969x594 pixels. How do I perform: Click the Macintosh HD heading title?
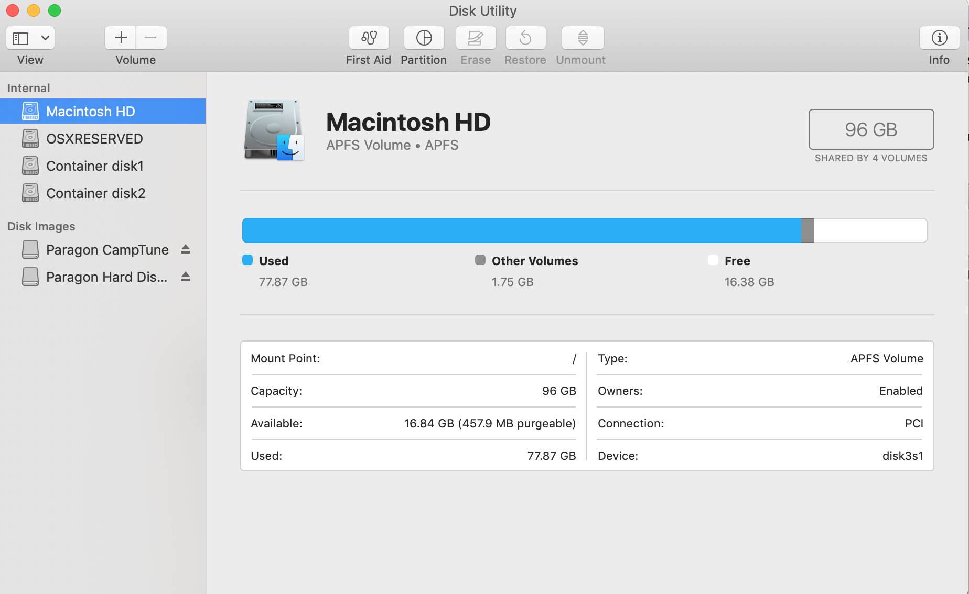(x=408, y=122)
